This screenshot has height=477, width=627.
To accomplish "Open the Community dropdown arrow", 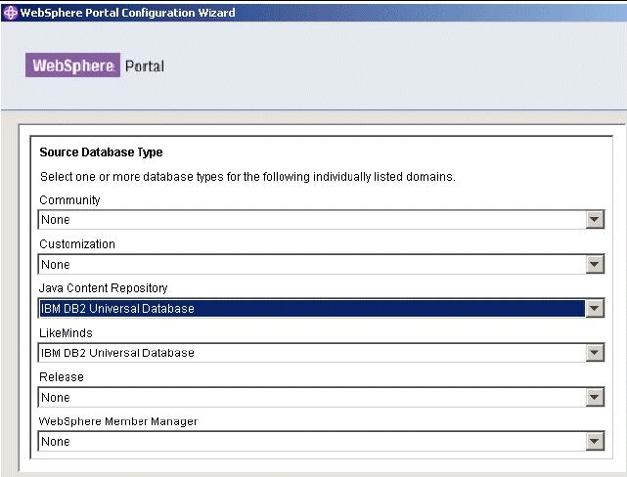I will (x=595, y=219).
